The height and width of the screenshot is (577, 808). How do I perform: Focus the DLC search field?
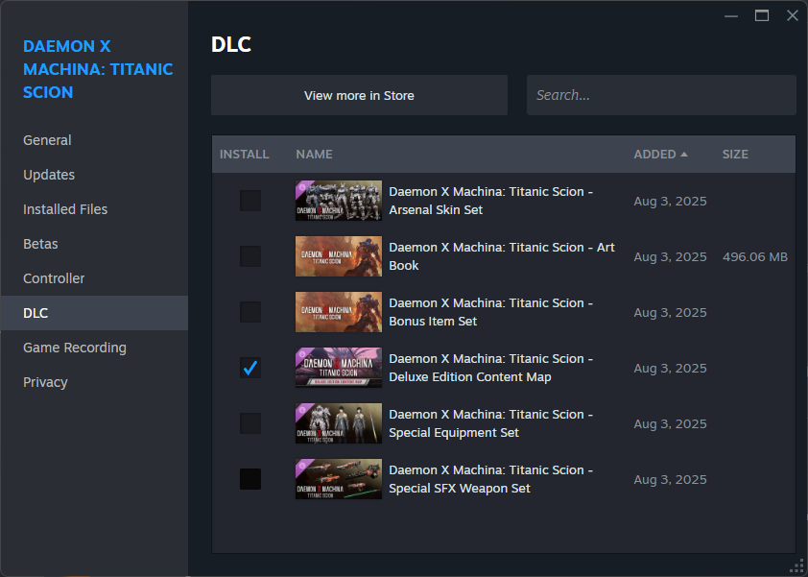(661, 95)
